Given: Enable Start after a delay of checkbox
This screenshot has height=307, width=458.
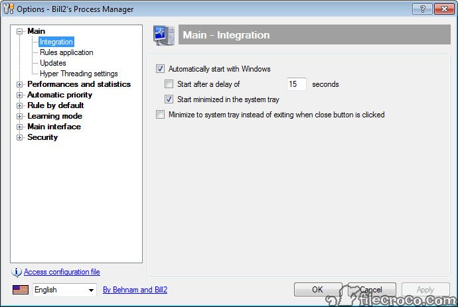Looking at the screenshot, I should click(169, 84).
